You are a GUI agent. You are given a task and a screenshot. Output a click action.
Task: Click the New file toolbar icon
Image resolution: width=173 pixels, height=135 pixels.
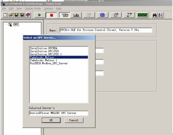pyautogui.click(x=5, y=15)
